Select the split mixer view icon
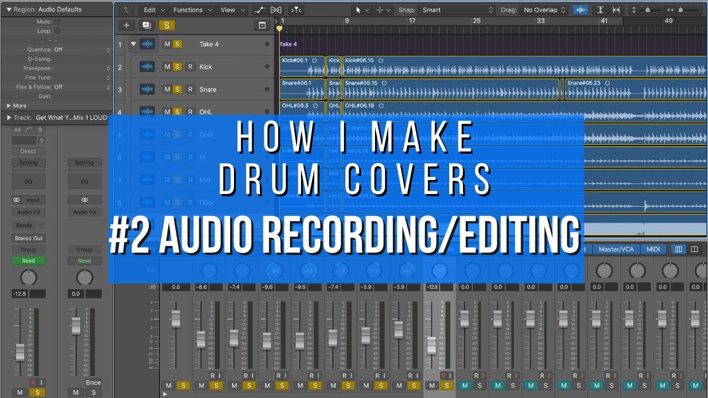708x398 pixels. 695,249
